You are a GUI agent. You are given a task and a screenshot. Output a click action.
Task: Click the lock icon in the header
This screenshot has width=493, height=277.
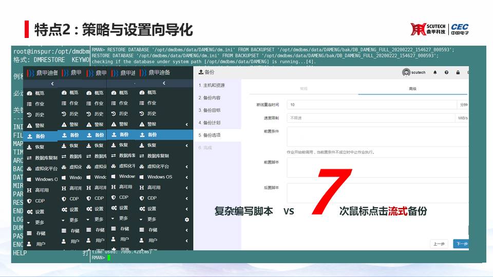point(458,72)
